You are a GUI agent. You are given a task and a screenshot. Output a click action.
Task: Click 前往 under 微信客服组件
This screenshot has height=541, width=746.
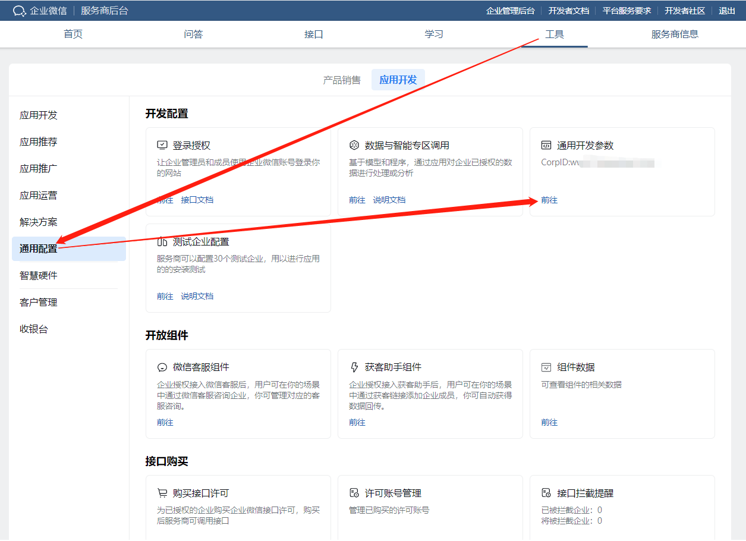(165, 422)
